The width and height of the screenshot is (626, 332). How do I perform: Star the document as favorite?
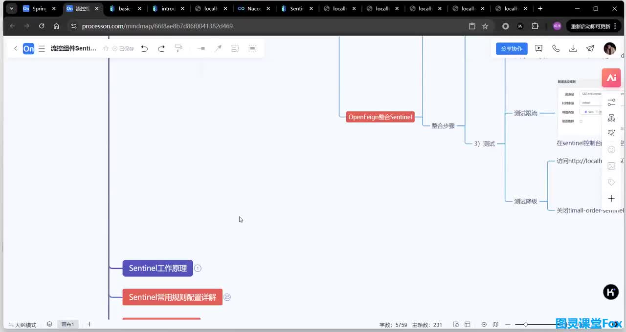[106, 48]
